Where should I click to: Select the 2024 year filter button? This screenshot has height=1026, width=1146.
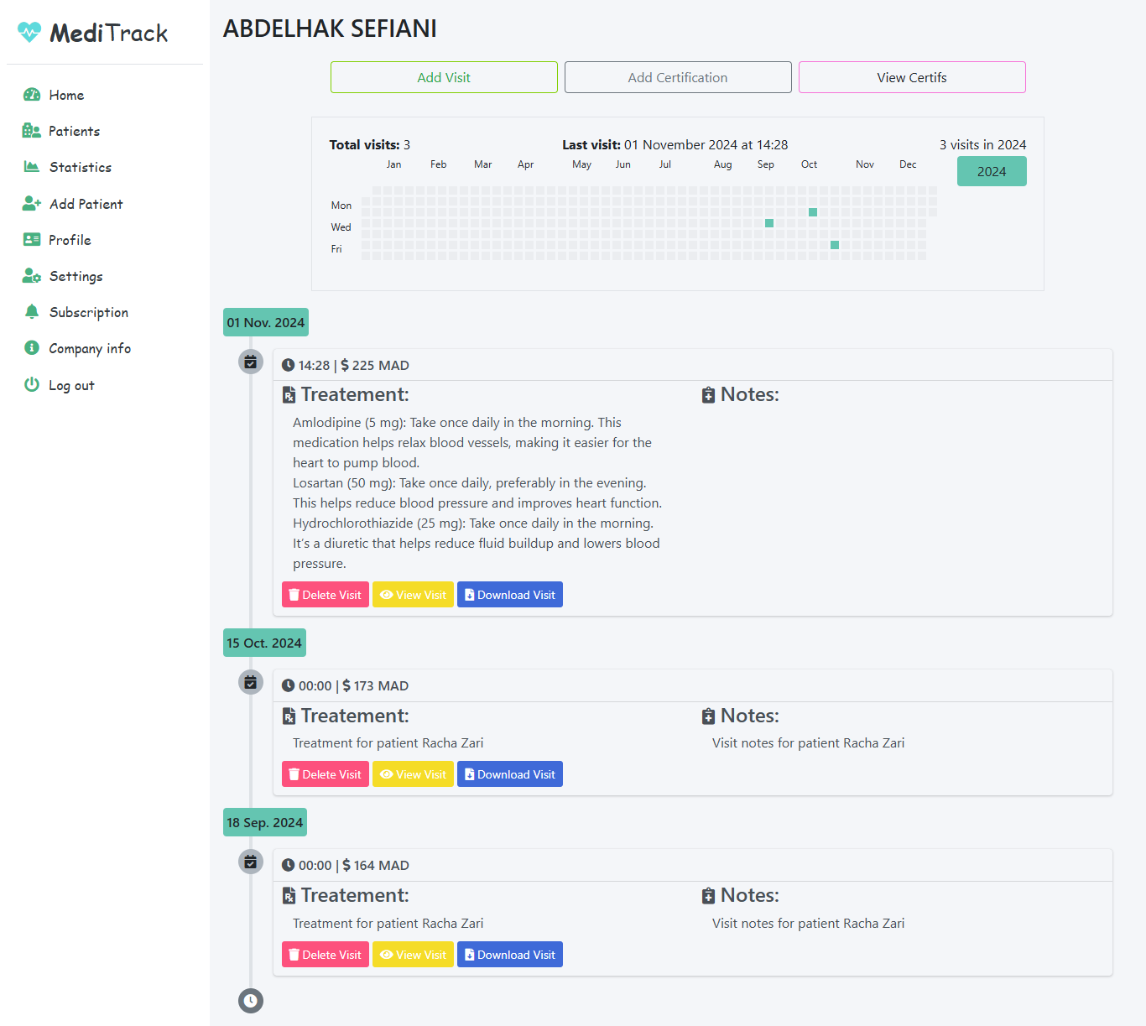[992, 171]
